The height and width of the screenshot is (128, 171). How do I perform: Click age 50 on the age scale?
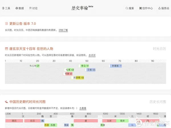pyautogui.click(x=87, y=61)
